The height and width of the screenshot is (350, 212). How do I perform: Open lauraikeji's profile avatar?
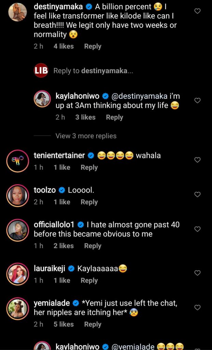tap(17, 274)
